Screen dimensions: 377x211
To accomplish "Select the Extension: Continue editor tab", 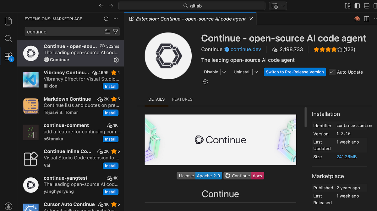I will [x=191, y=19].
